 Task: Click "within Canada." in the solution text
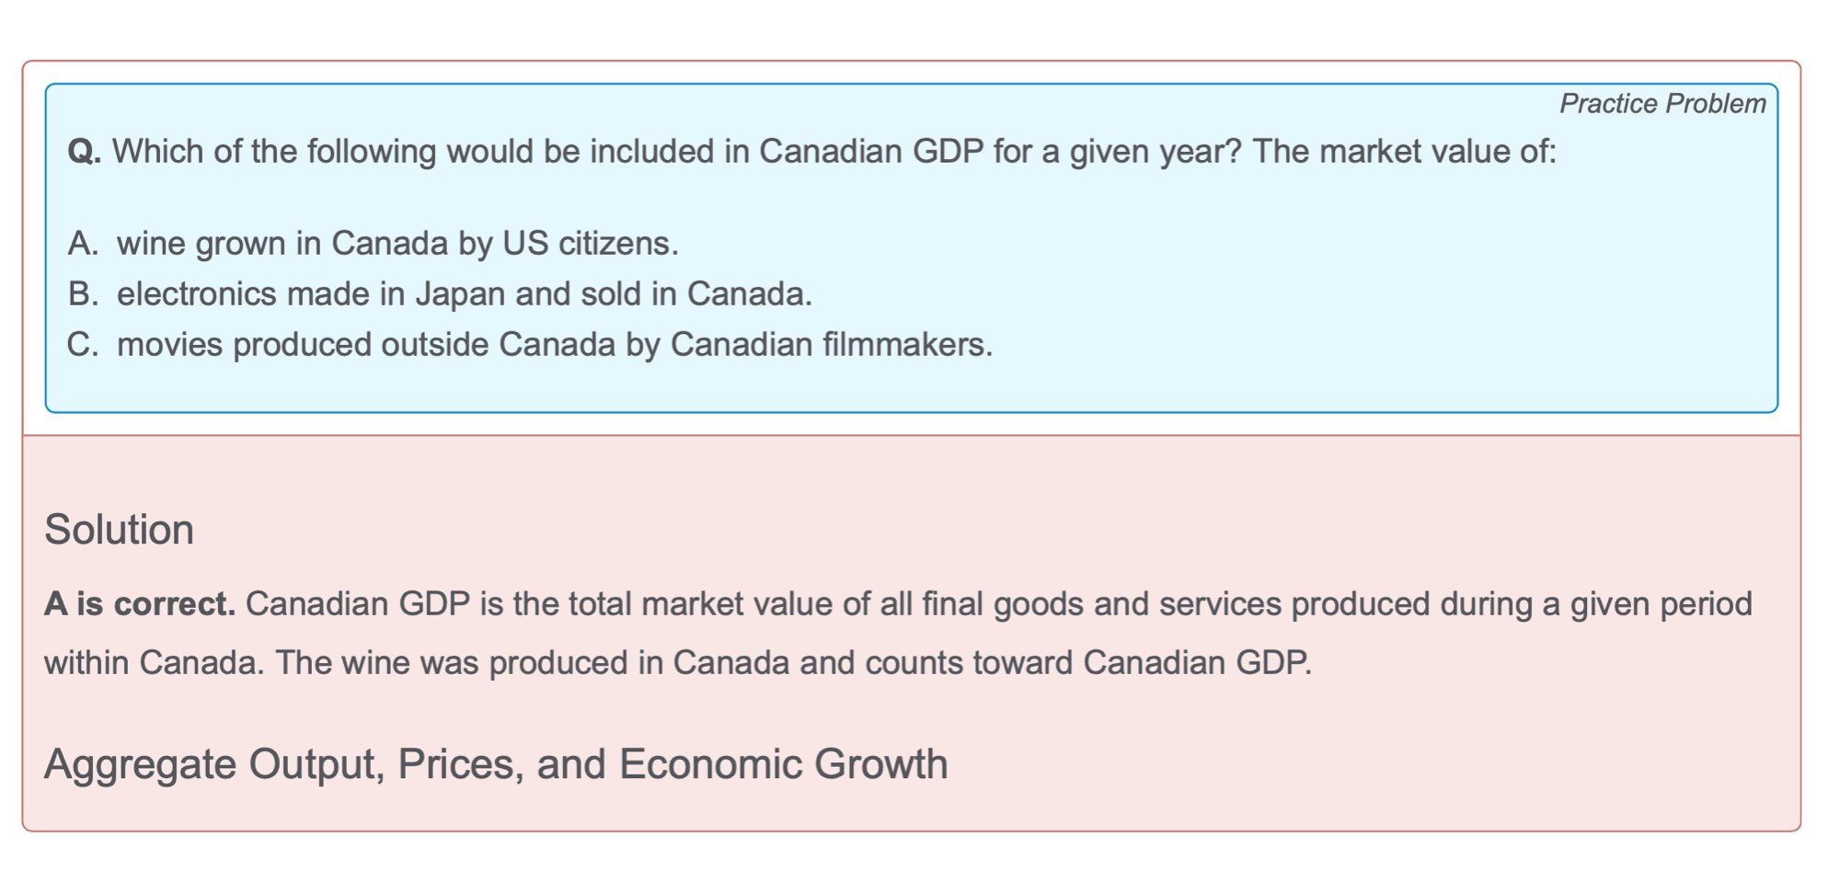tap(154, 663)
